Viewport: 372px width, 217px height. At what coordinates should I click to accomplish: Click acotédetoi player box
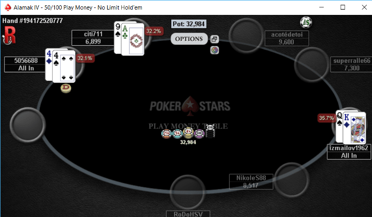[x=286, y=38]
